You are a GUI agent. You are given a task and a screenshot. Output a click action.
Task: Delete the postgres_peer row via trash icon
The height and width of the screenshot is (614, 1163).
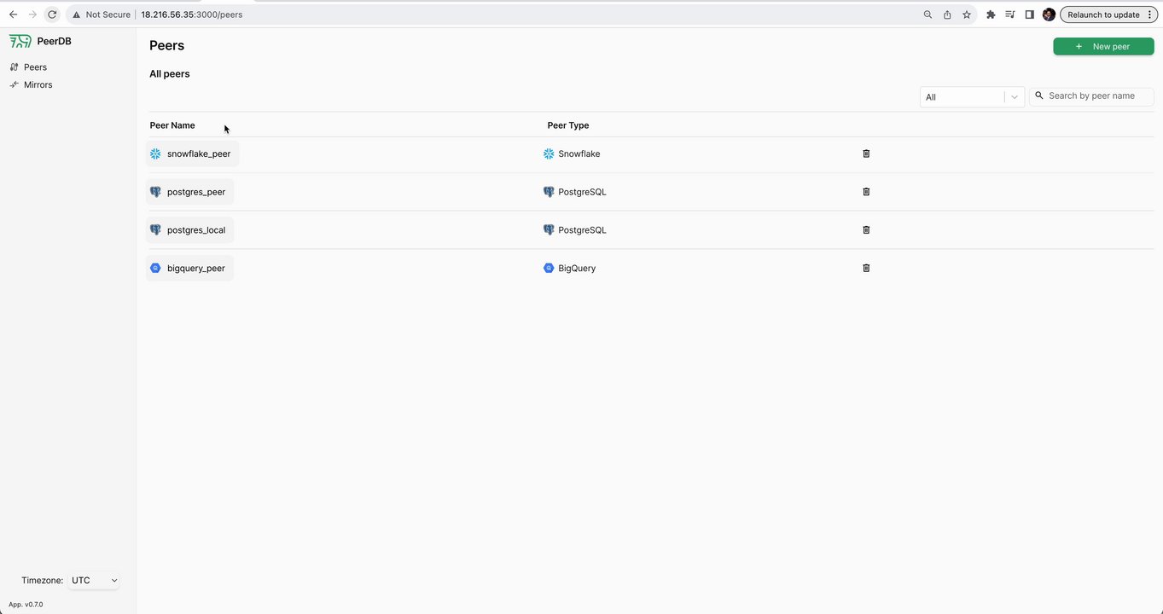click(x=866, y=192)
